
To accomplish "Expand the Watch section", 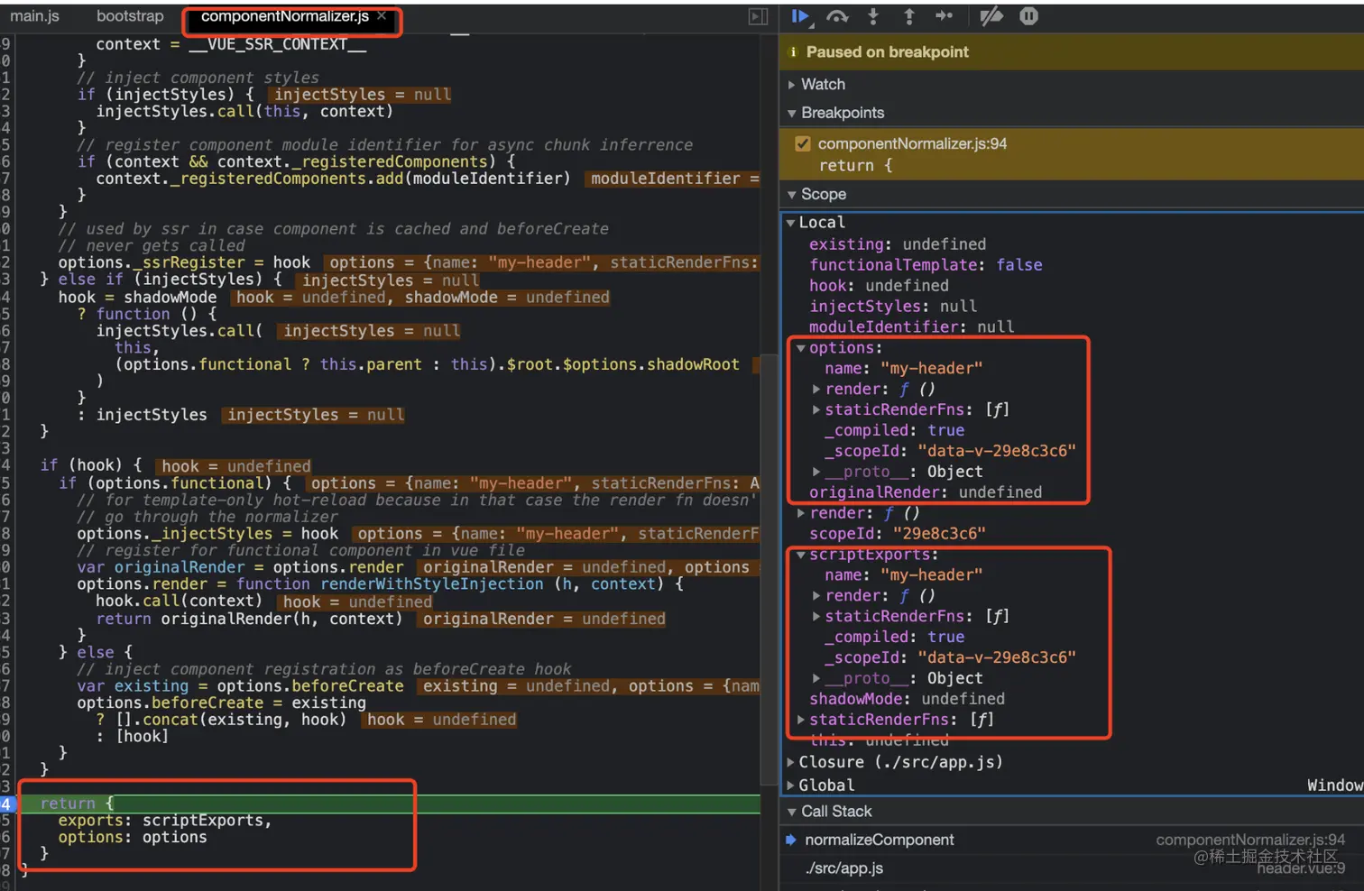I will tap(791, 85).
